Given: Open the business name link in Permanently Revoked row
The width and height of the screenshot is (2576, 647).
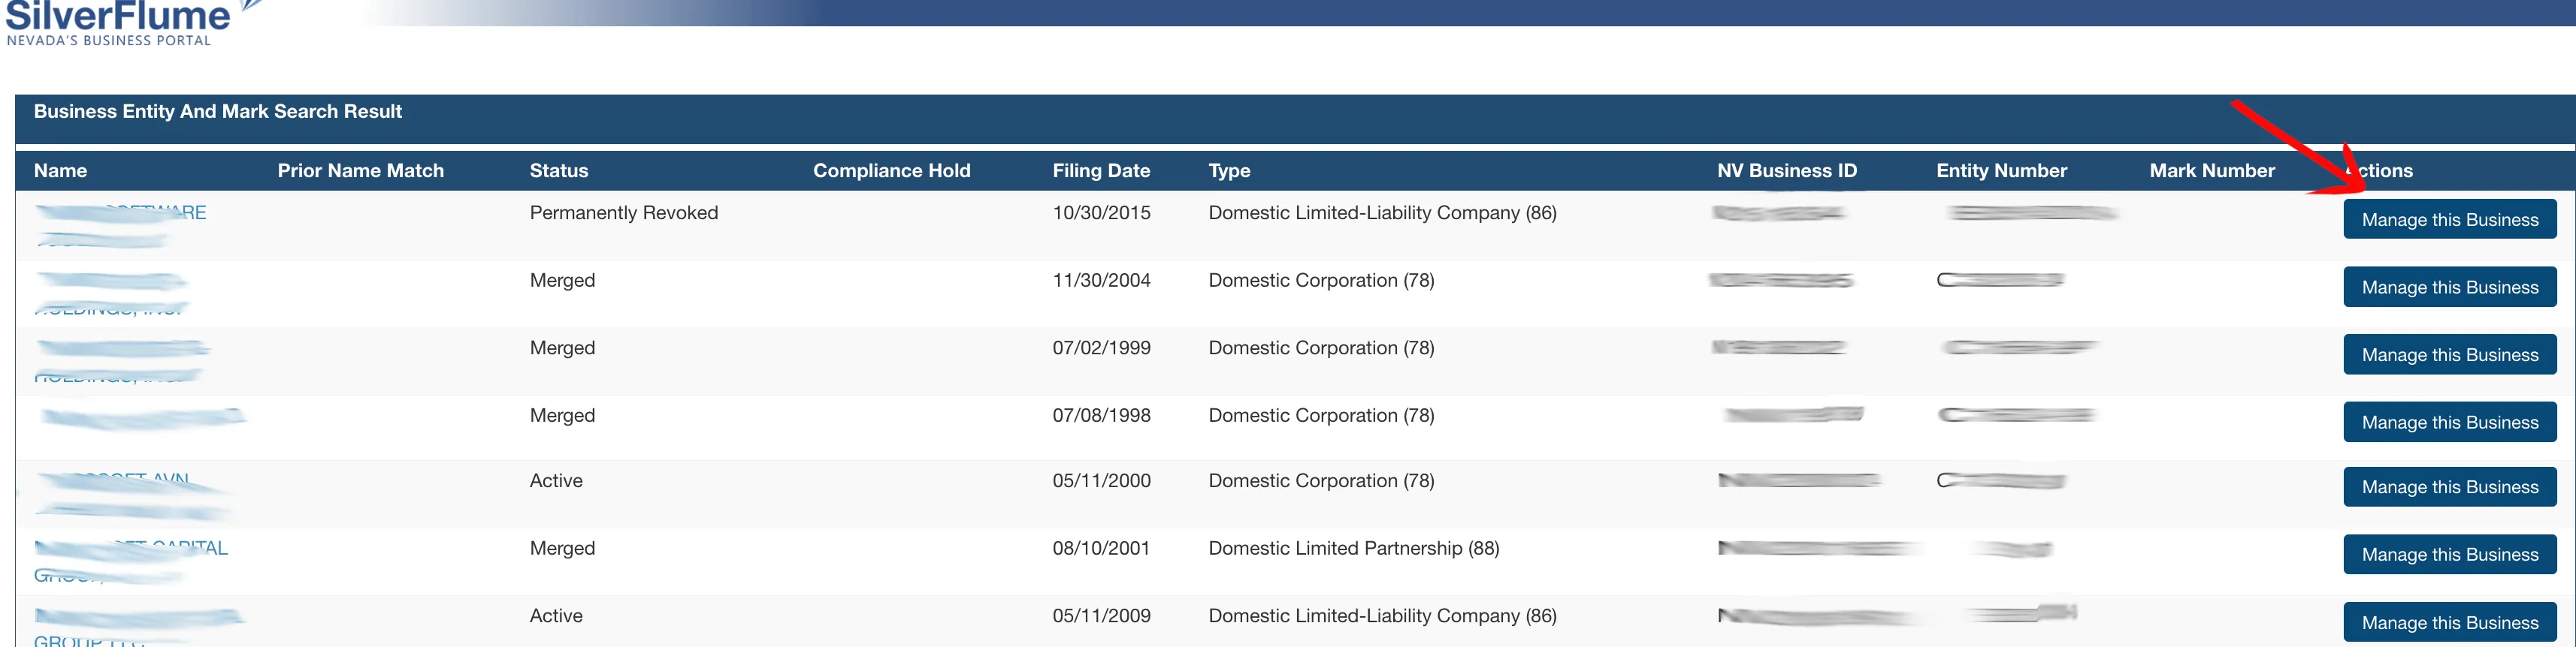Looking at the screenshot, I should 120,226.
